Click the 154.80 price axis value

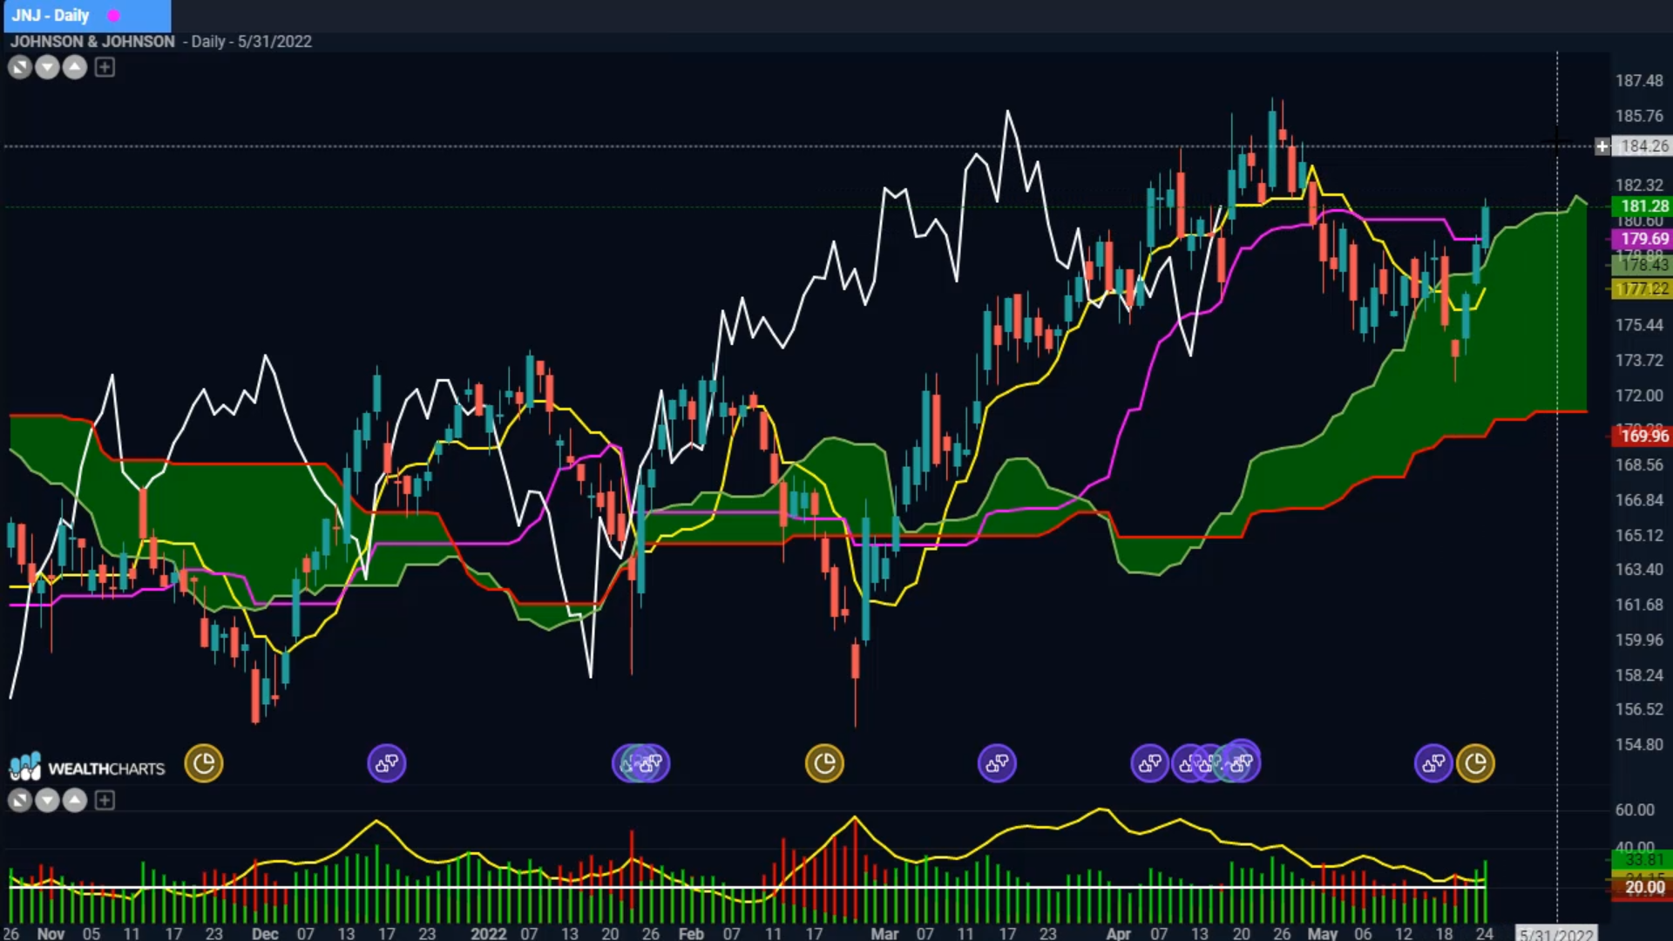coord(1639,744)
